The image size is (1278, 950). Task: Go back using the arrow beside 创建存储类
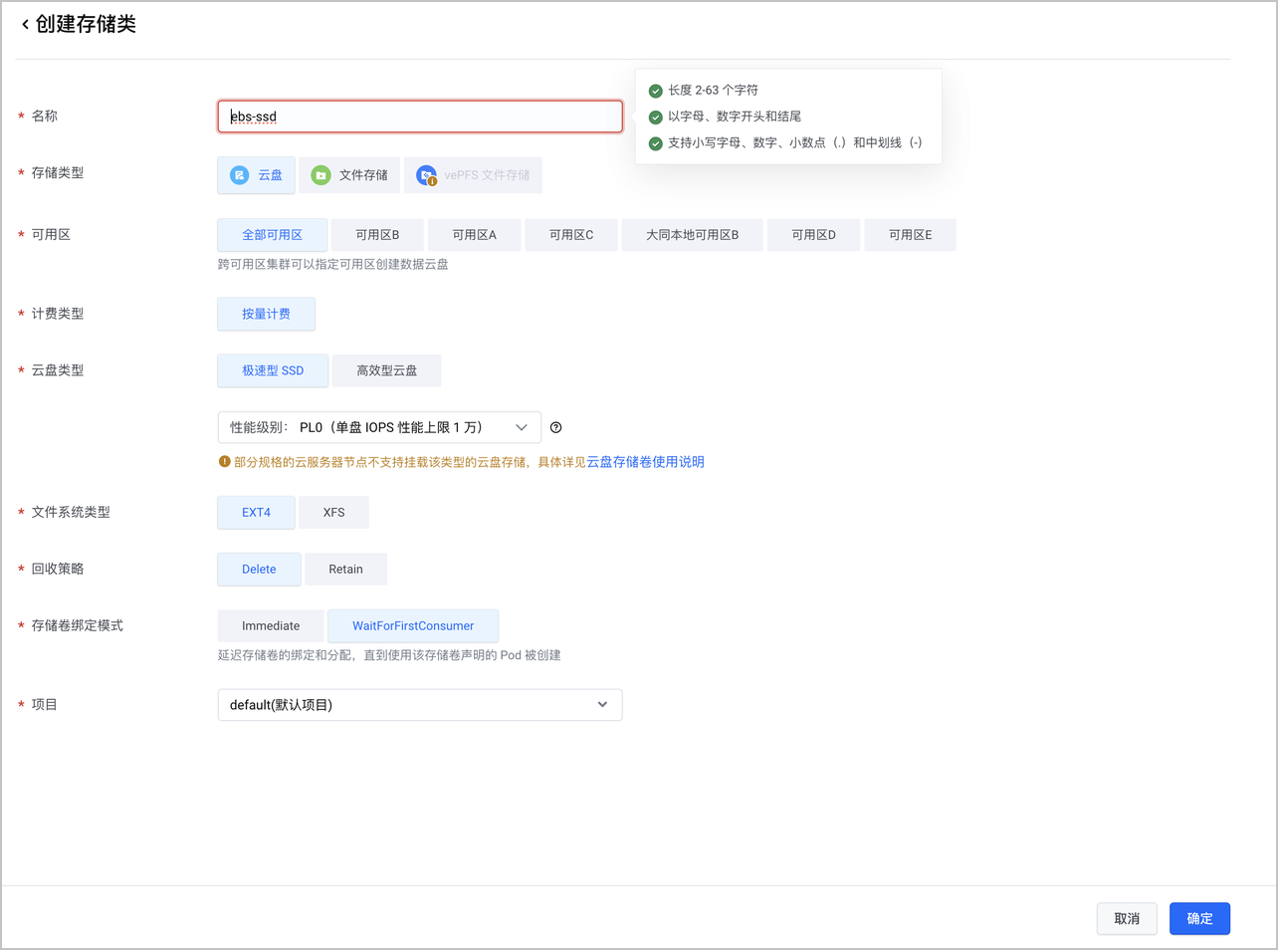click(x=25, y=25)
